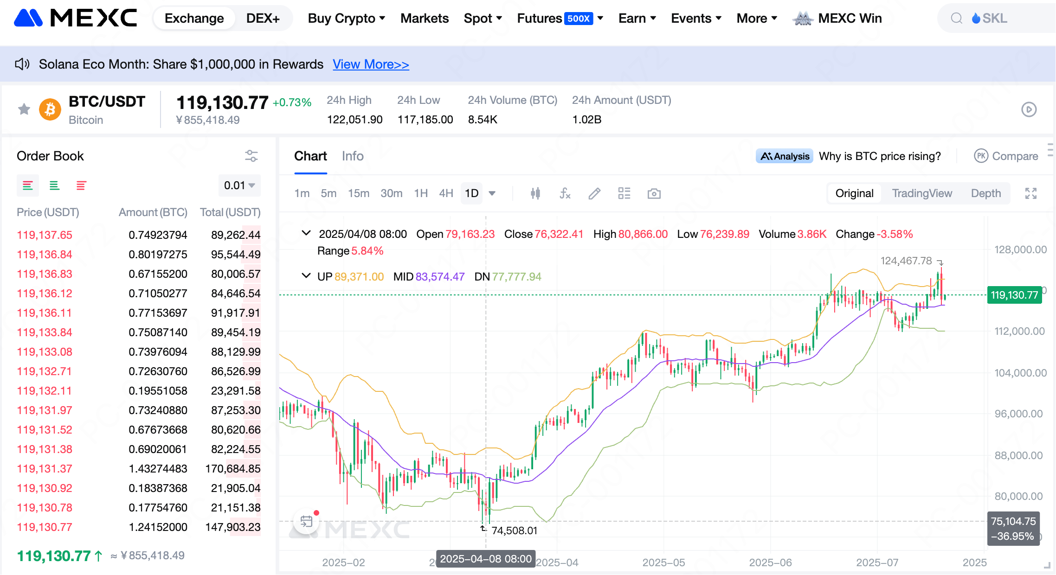1056x575 pixels.
Task: Follow the View More>> link
Action: [371, 64]
